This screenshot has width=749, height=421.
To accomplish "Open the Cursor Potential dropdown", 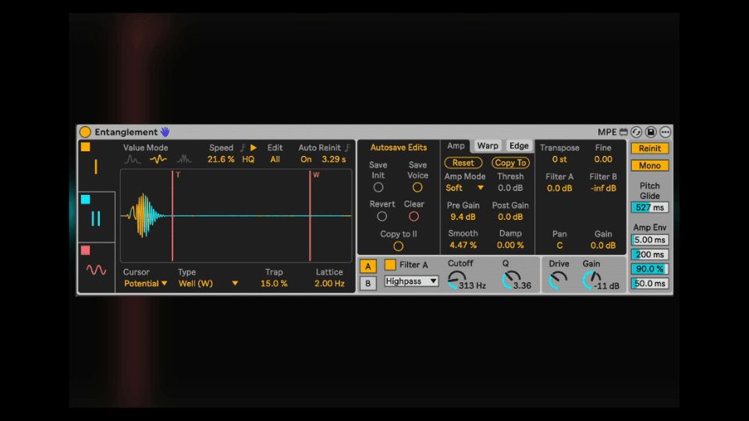I will coord(145,284).
